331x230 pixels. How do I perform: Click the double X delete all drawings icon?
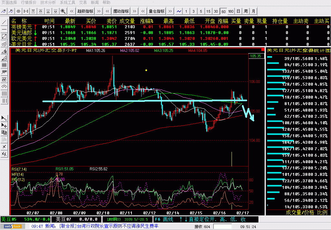[4, 154]
